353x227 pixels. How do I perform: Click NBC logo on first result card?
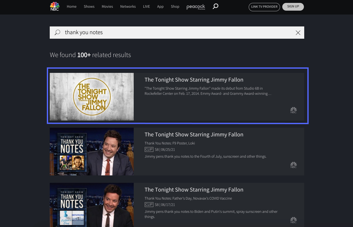pyautogui.click(x=293, y=110)
